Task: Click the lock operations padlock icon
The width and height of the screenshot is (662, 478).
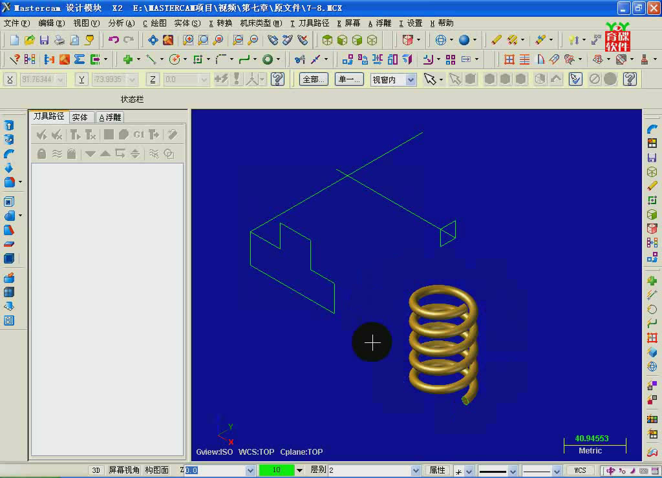Action: click(41, 154)
